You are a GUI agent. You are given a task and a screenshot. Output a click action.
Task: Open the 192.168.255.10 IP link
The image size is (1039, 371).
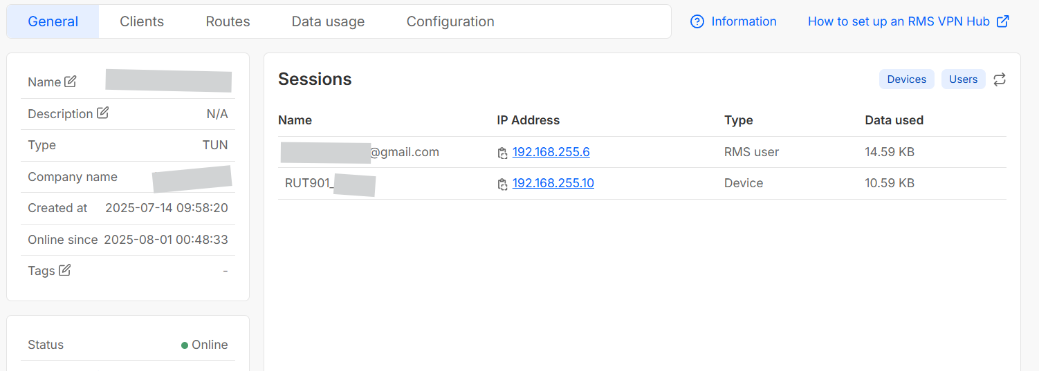click(553, 183)
